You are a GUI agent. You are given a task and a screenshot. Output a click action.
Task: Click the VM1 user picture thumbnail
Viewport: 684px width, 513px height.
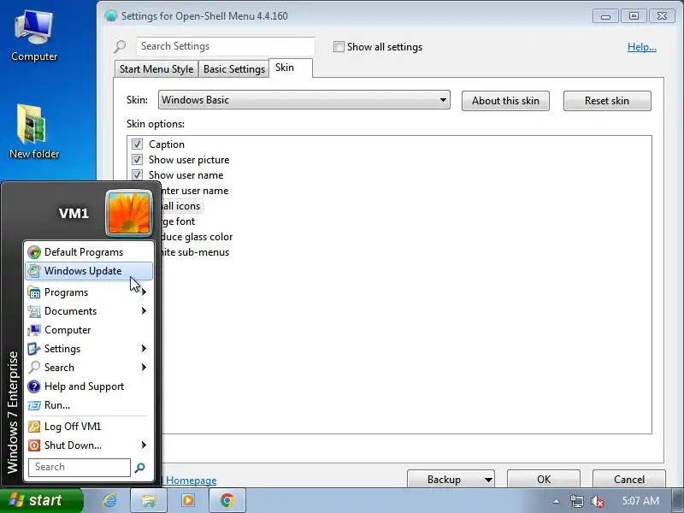tap(129, 213)
